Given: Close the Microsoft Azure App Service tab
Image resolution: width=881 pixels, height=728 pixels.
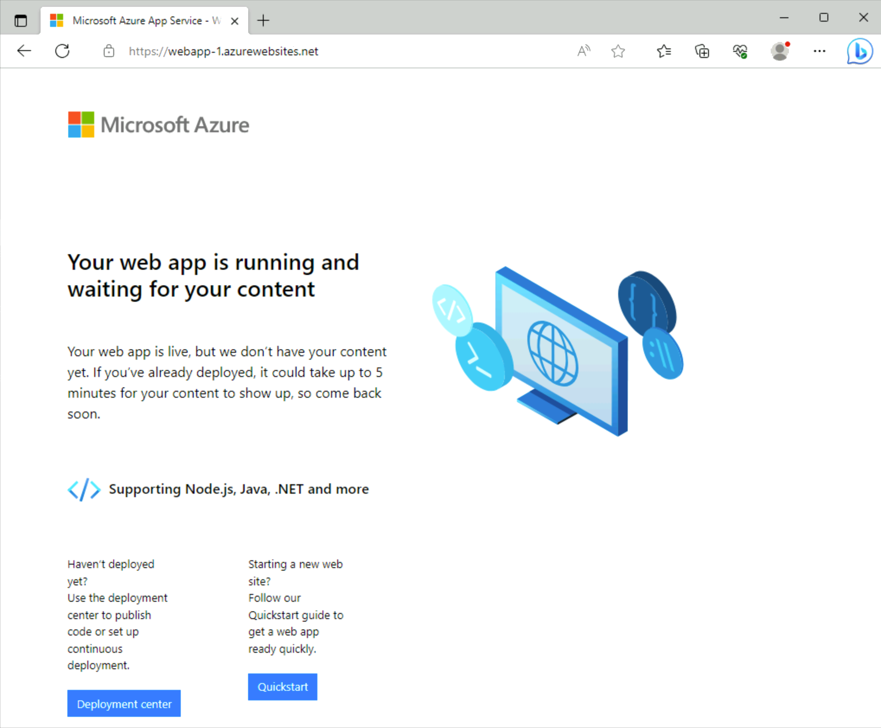Looking at the screenshot, I should [235, 21].
